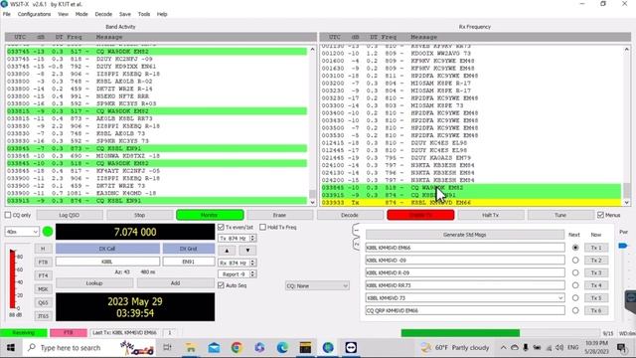Open the Tools menu

[144, 14]
